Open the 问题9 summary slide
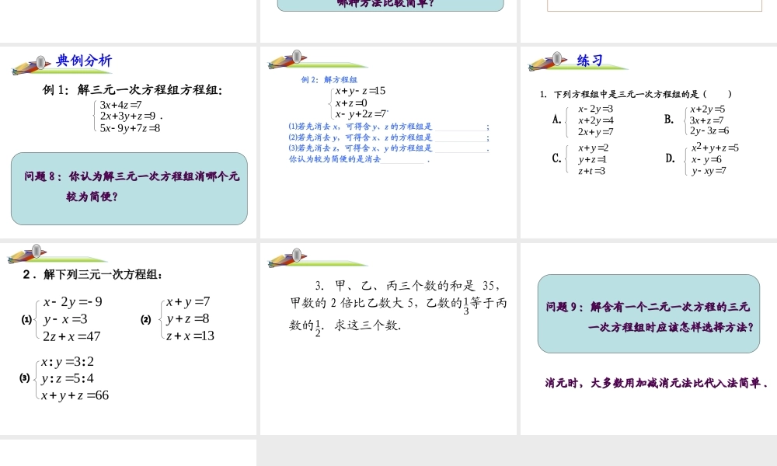 coord(649,339)
